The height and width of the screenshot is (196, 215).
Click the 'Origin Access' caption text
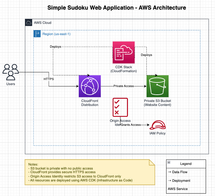[120, 121]
